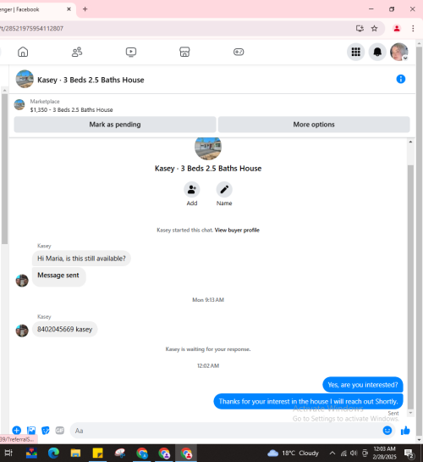
Task: Choose an emoji with the smiley icon
Action: pyautogui.click(x=387, y=431)
